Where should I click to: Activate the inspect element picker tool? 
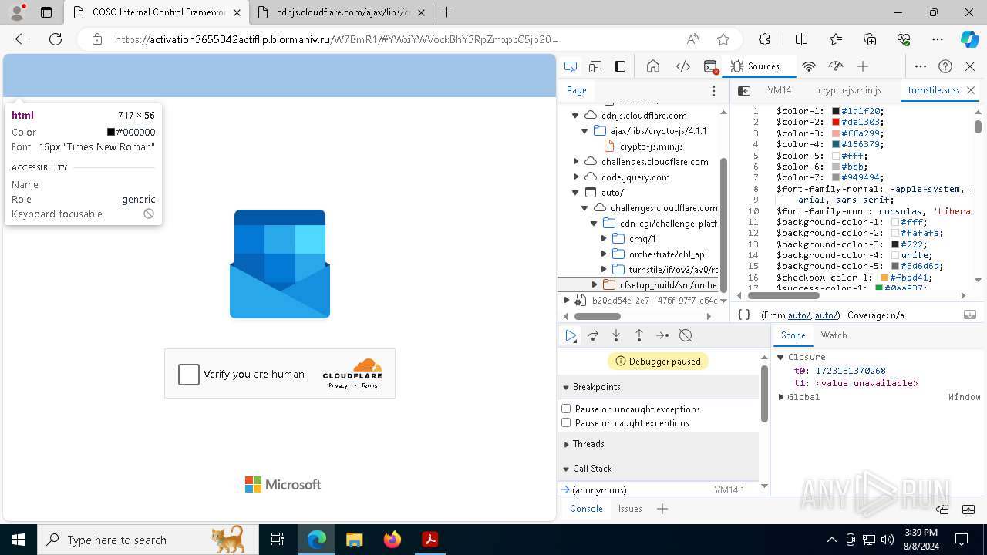pos(570,66)
